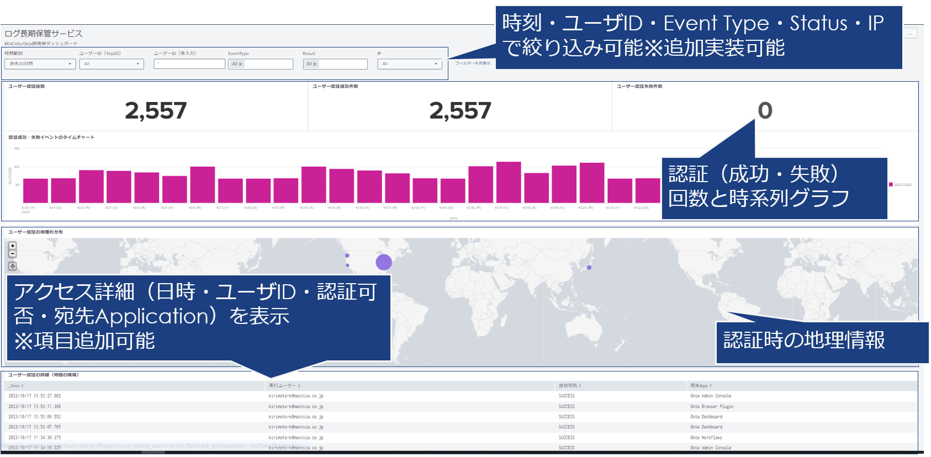Open the 時間範囲 time range dropdown
This screenshot has height=457, width=931.
40,64
